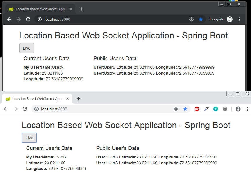This screenshot has width=251, height=196.
Task: Click the Live button in the UserA window
Action: [27, 48]
